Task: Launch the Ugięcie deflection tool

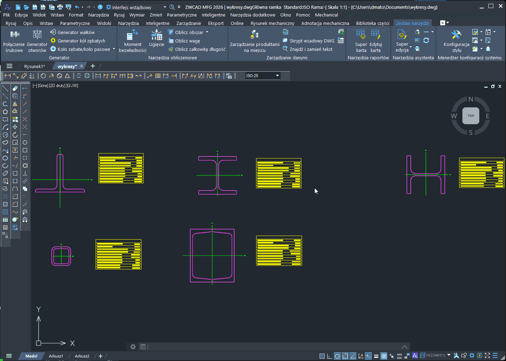Action: point(156,38)
